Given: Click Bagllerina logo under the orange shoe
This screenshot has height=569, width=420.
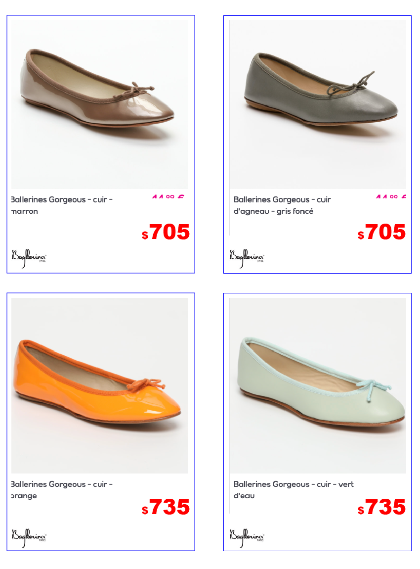Looking at the screenshot, I should tap(29, 538).
